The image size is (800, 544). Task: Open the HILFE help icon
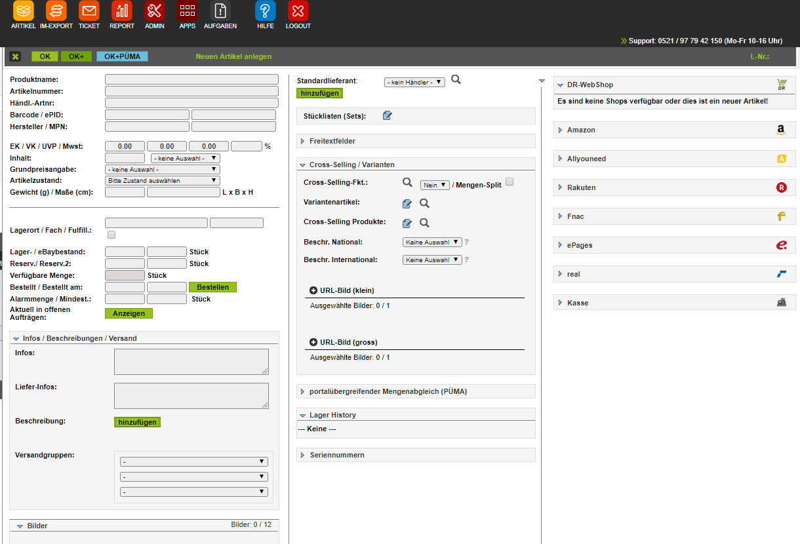point(266,10)
